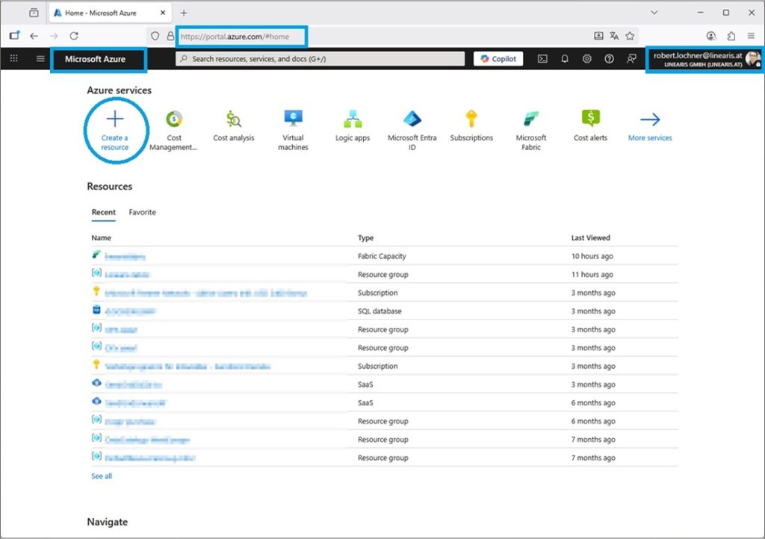Open a new browser tab
Image resolution: width=765 pixels, height=539 pixels.
[184, 13]
